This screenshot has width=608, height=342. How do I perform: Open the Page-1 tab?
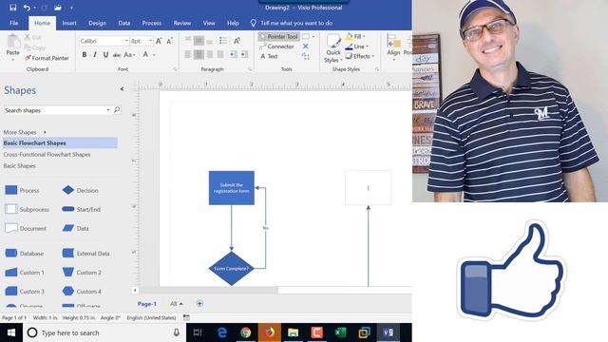(x=147, y=304)
